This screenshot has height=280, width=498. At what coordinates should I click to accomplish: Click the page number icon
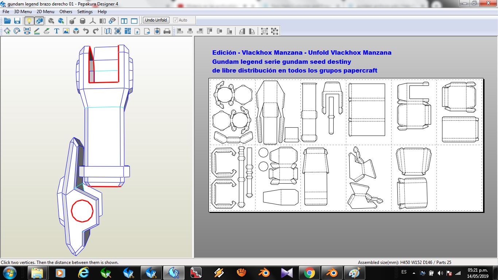click(x=137, y=31)
